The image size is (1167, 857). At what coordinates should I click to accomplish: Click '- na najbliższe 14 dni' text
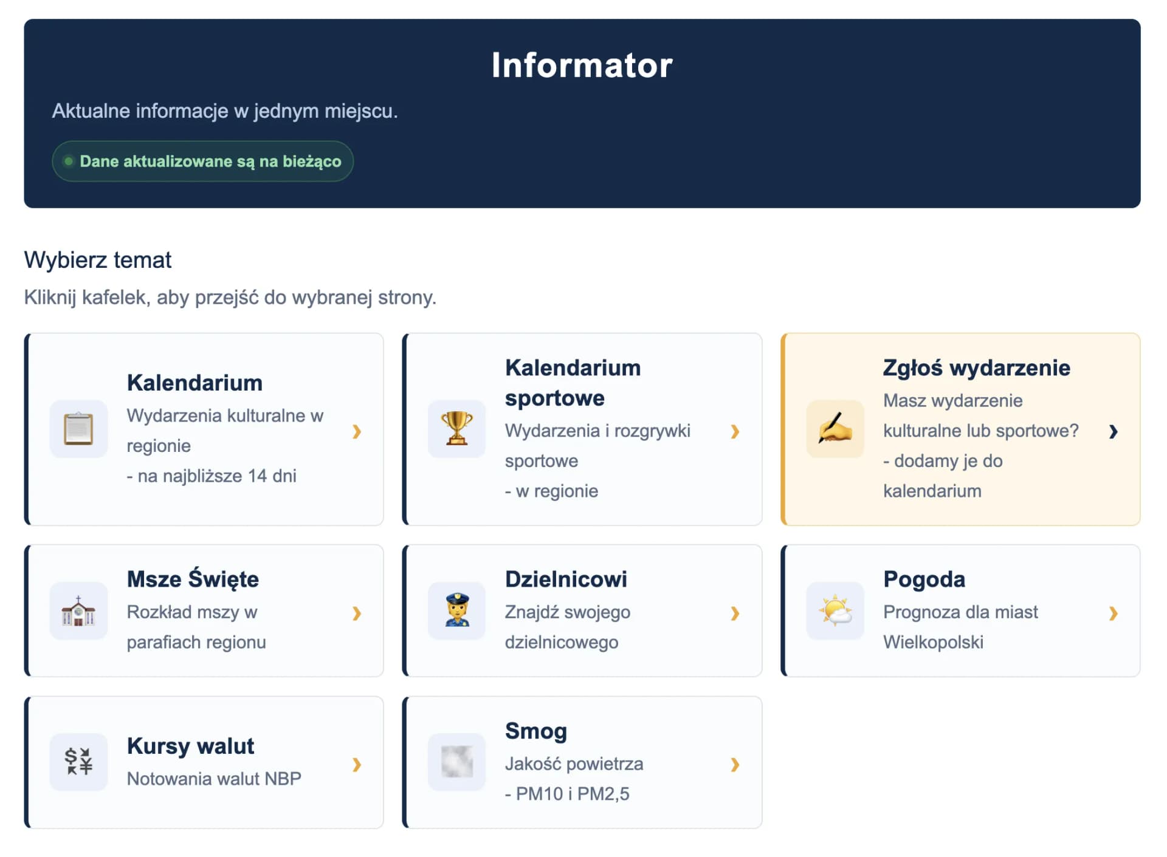tap(212, 476)
